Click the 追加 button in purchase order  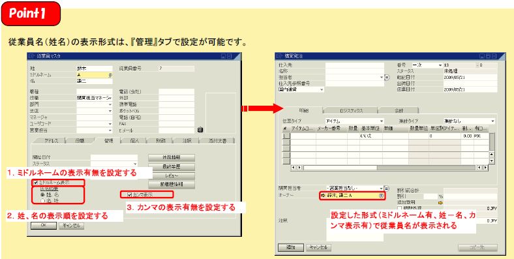[290, 247]
